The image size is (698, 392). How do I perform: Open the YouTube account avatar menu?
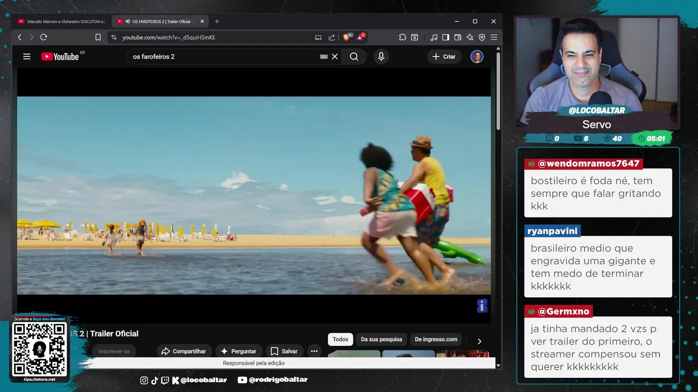tap(477, 57)
